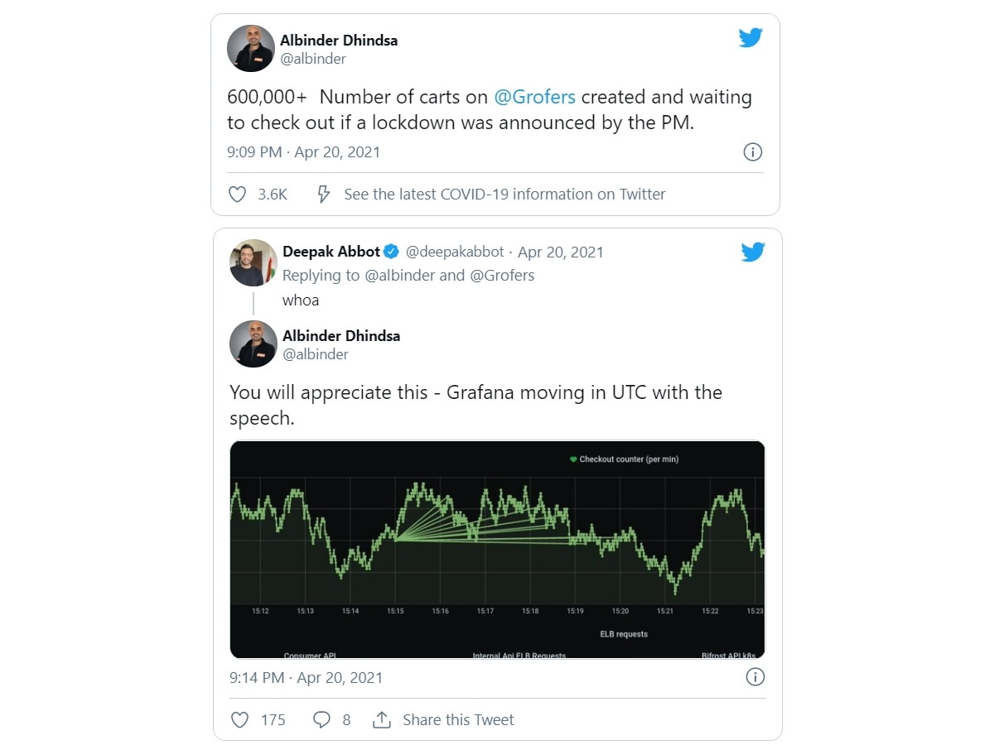See the latest COVID-19 information link

tap(504, 195)
